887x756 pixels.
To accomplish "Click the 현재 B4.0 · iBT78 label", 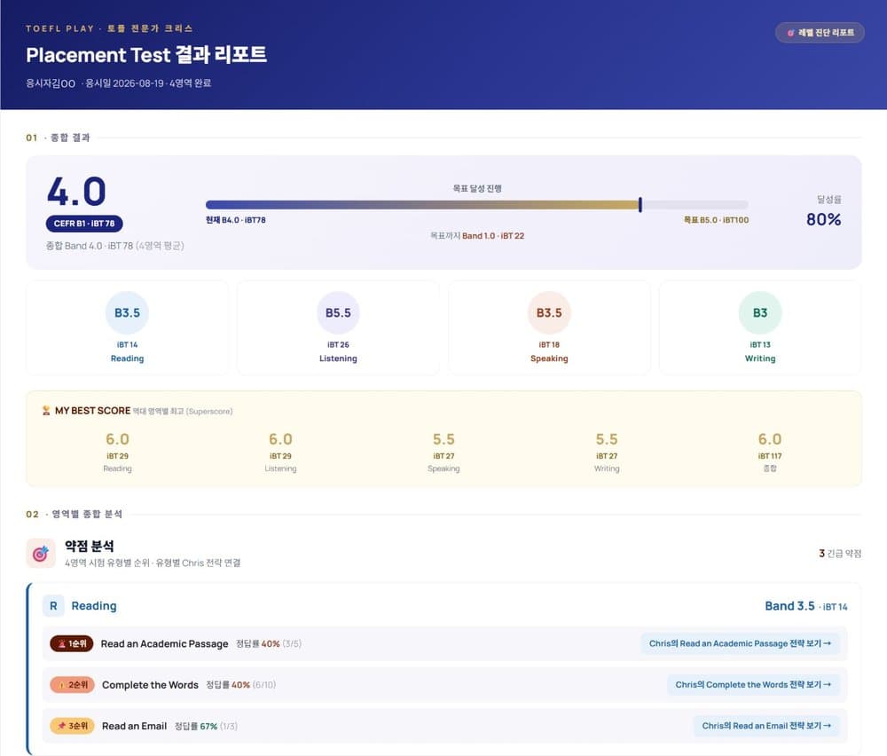I will [236, 220].
